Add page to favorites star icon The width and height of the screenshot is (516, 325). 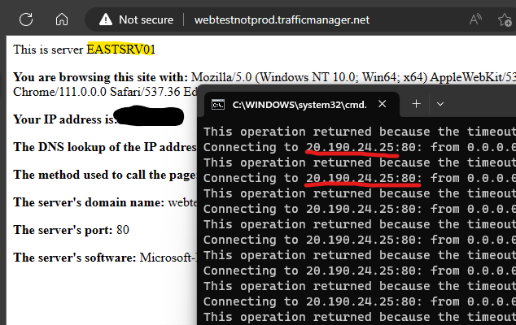coord(505,20)
